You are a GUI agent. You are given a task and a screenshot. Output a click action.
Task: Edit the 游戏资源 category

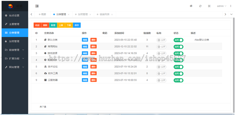click(85, 53)
